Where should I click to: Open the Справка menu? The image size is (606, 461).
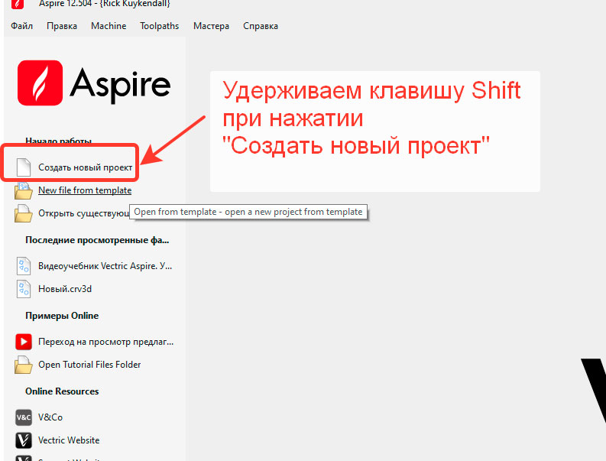click(x=261, y=26)
